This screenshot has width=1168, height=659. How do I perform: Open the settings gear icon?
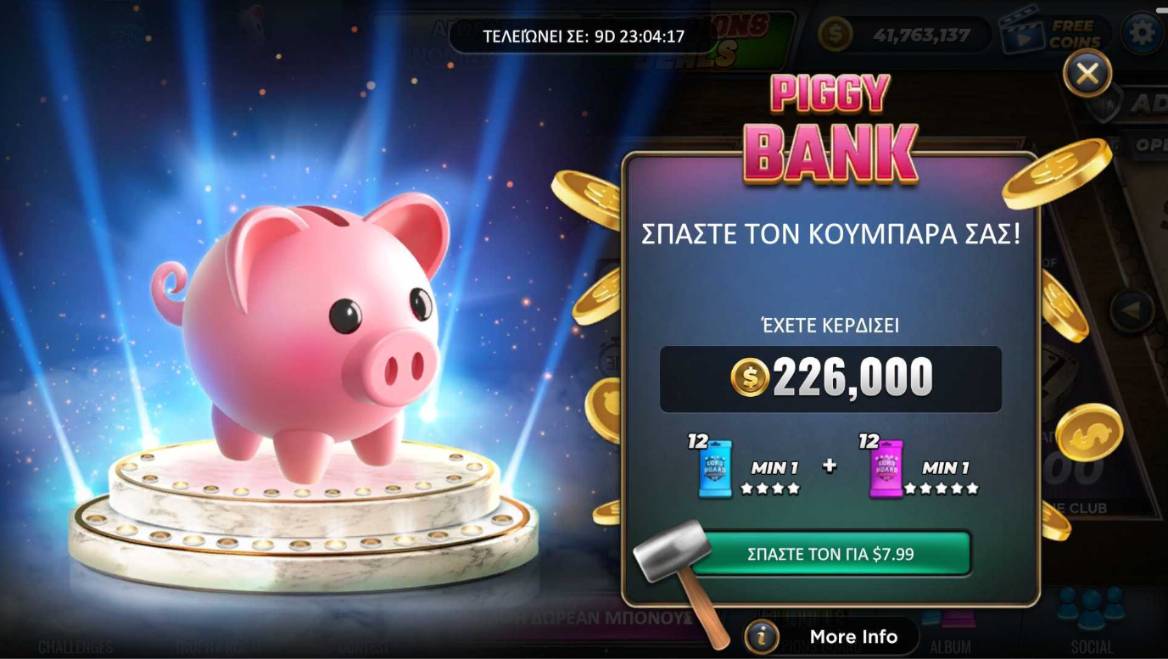point(1142,33)
